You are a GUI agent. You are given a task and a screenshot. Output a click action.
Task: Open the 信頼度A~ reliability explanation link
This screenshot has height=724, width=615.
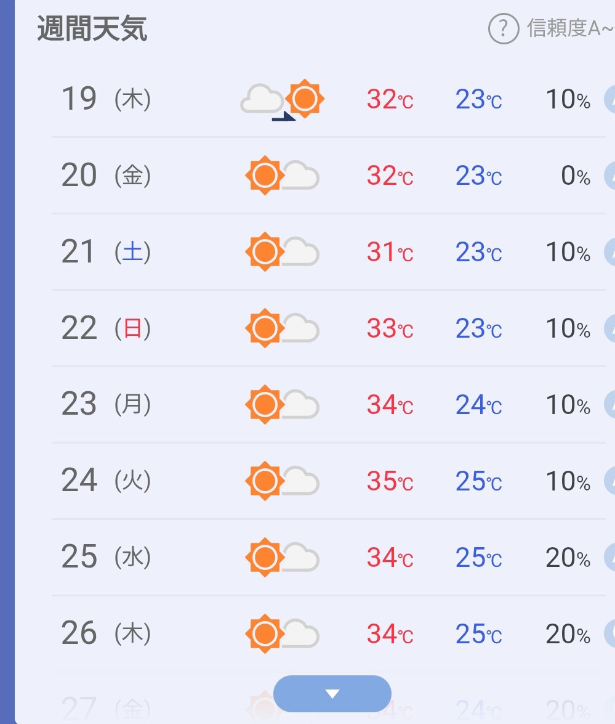pos(571,28)
